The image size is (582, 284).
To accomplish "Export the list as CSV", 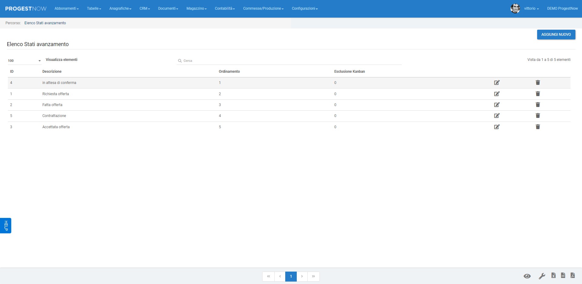I will [563, 276].
